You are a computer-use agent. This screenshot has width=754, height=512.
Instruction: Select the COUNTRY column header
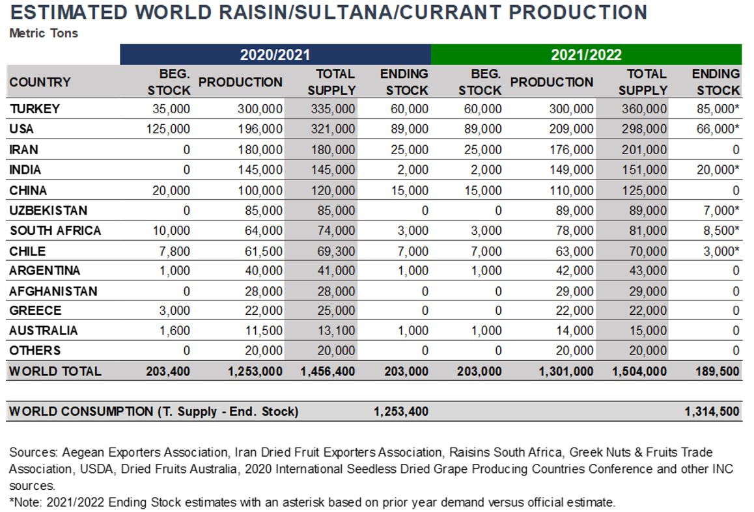pos(40,82)
